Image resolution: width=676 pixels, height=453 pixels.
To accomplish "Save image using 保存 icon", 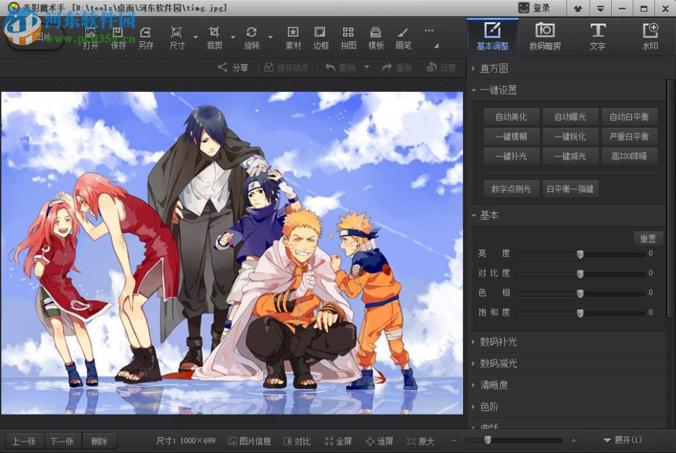I will click(x=118, y=38).
